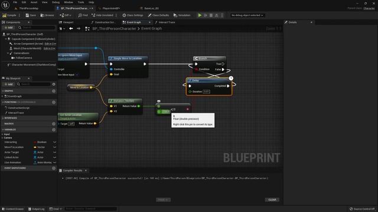The width and height of the screenshot is (378, 212).
Task: Add a new macro with plus icon
Action: tap(54, 124)
